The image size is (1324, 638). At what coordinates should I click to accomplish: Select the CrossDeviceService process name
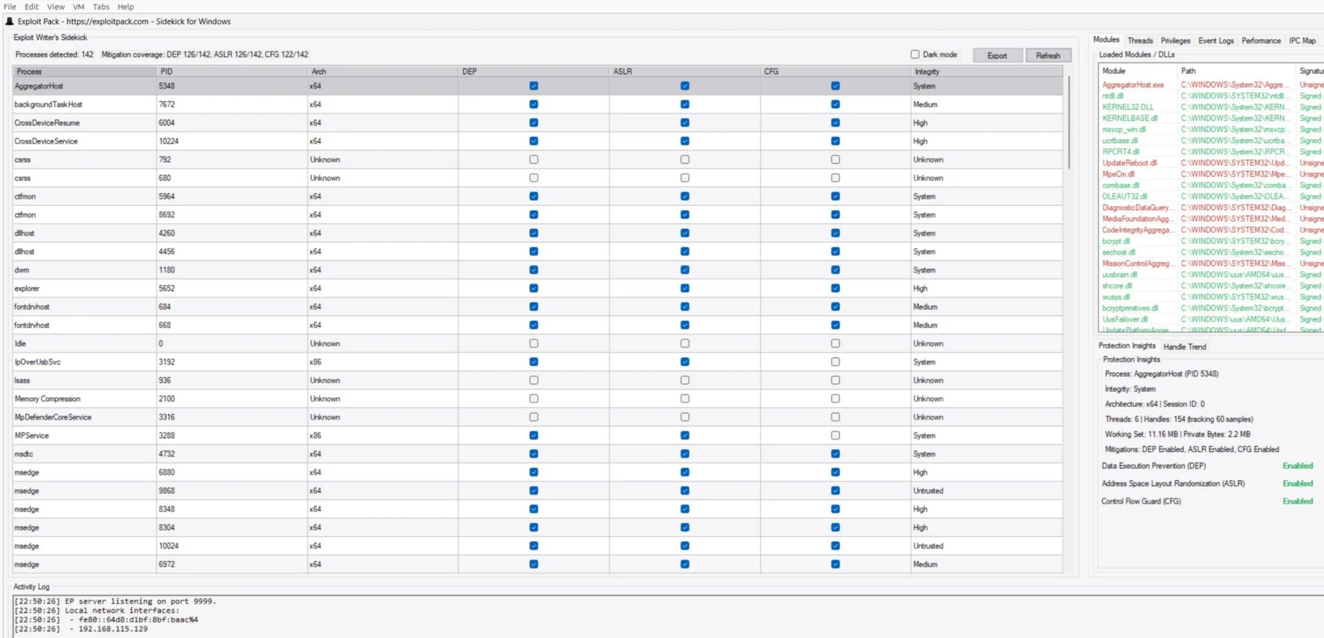[x=46, y=141]
